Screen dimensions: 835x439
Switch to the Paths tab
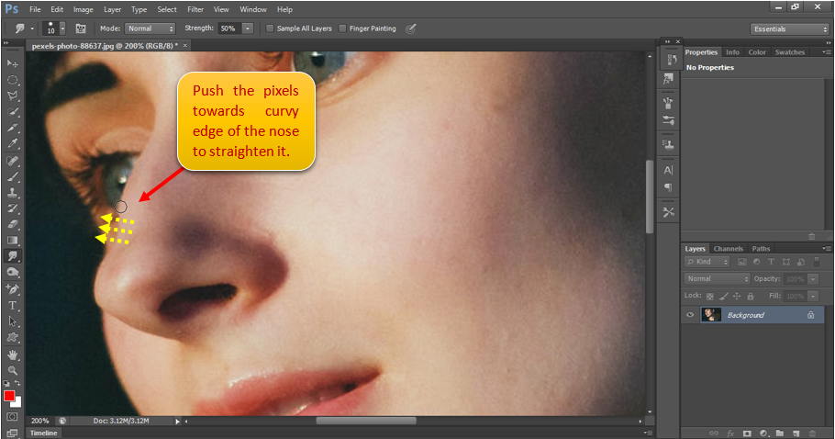pyautogui.click(x=761, y=249)
